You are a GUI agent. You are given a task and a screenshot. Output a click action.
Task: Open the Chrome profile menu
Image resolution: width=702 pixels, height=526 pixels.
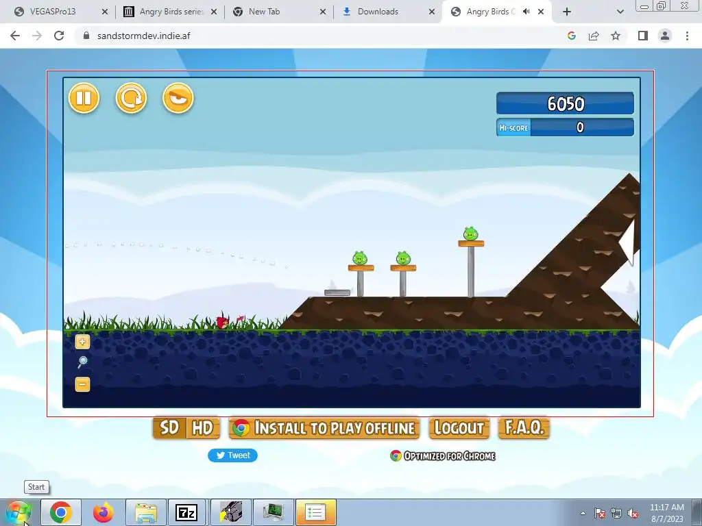point(665,36)
